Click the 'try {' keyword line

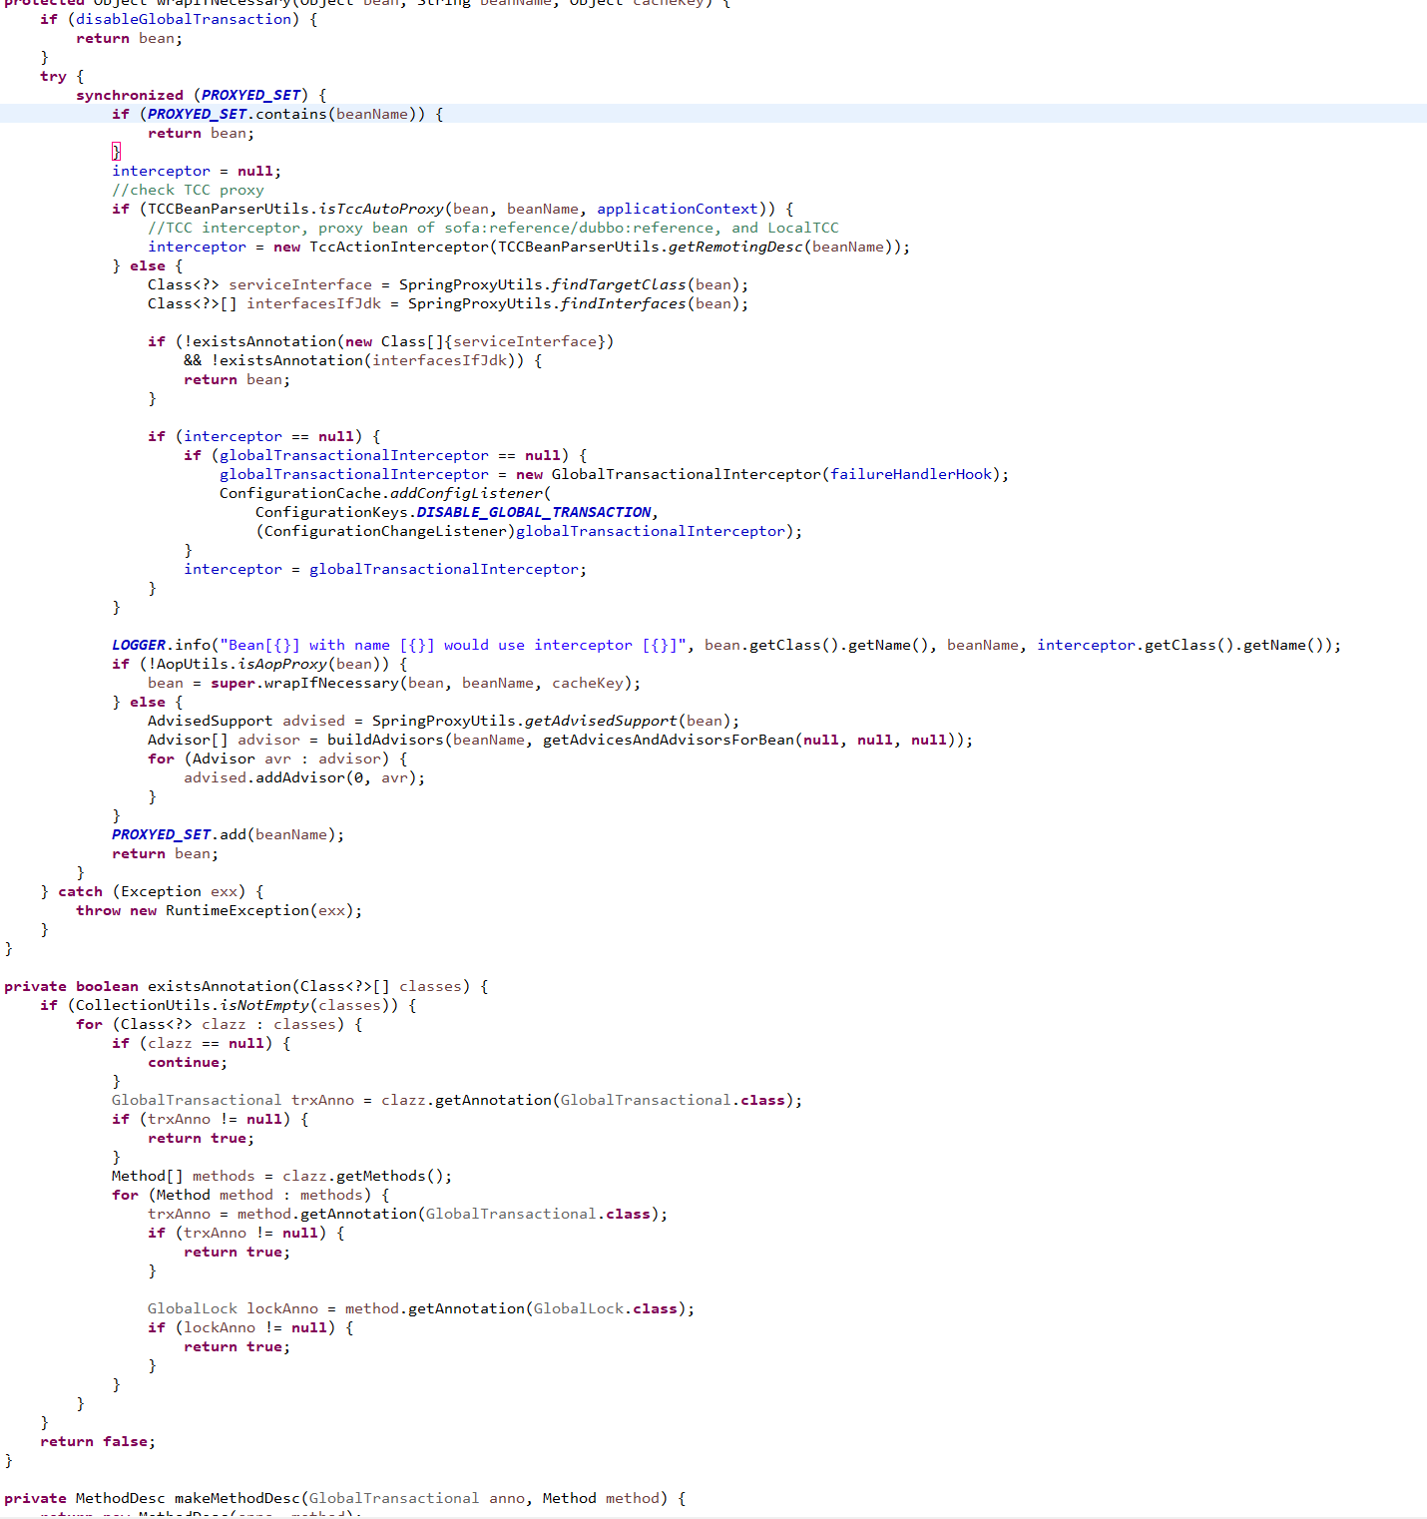pyautogui.click(x=62, y=76)
